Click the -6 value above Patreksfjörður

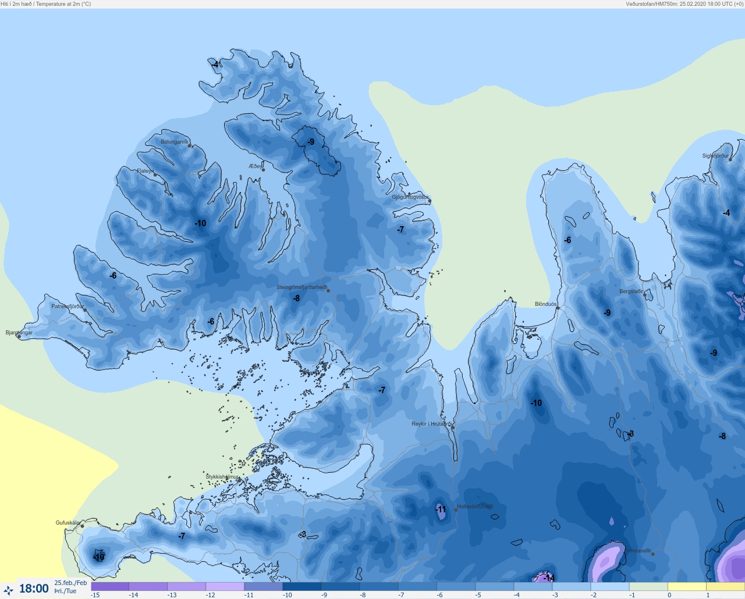113,276
